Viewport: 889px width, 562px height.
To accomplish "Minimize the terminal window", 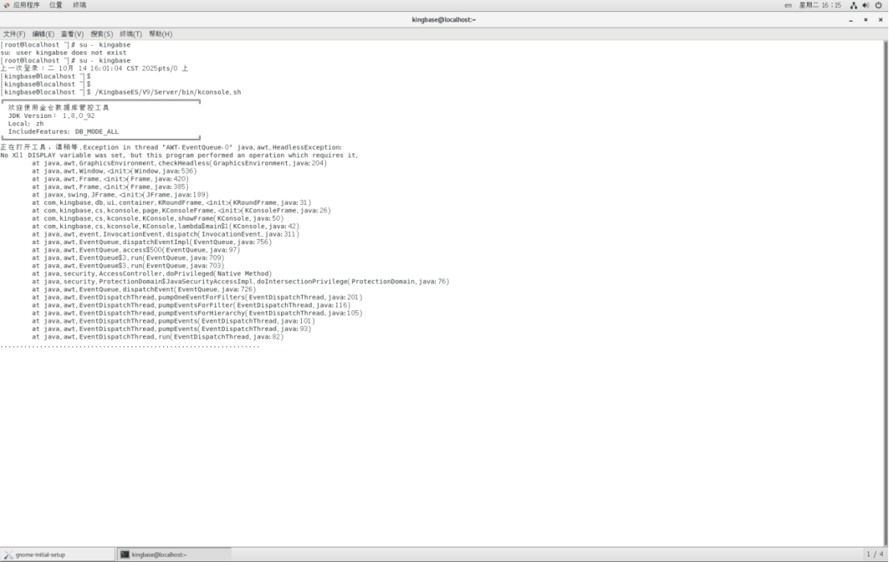I will coord(851,19).
